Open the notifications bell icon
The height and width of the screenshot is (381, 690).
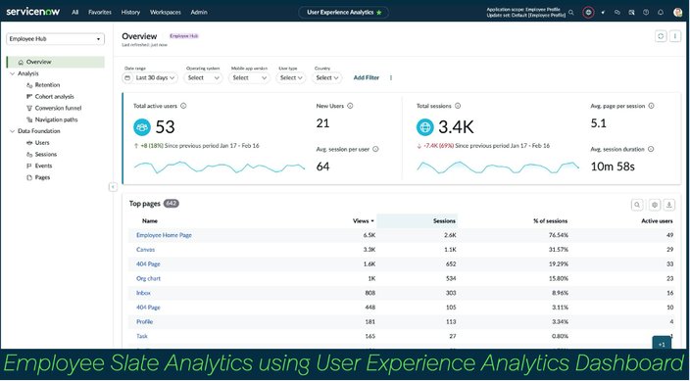pyautogui.click(x=661, y=13)
